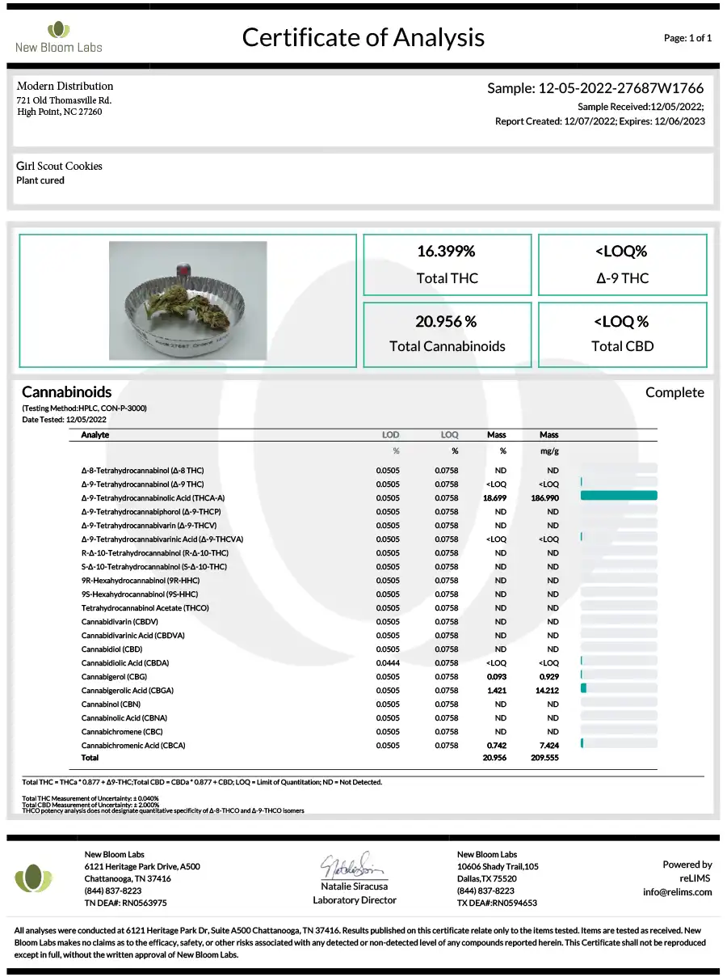727x977 pixels.
Task: Click 'TN DEA#: RN0563975' text
Action: pyautogui.click(x=125, y=903)
